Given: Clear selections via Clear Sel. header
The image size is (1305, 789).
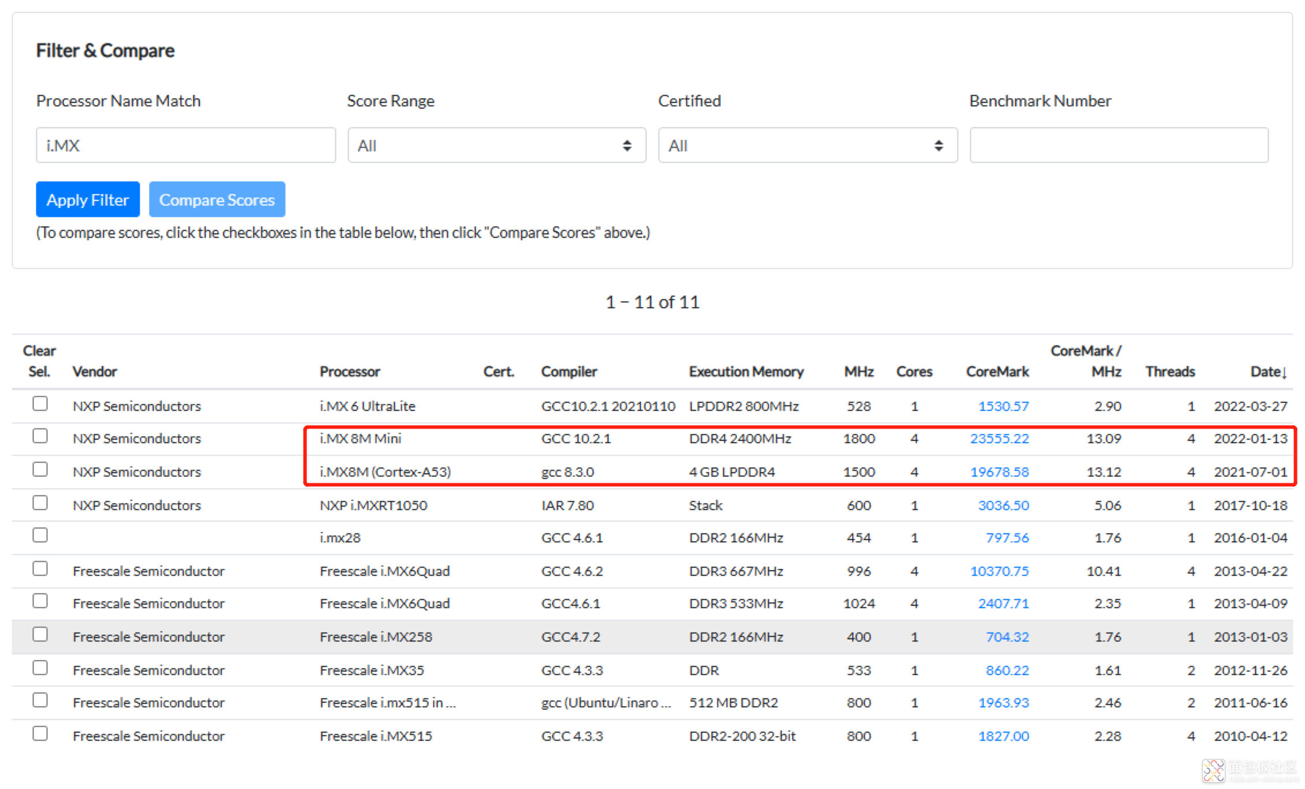Looking at the screenshot, I should click(39, 361).
